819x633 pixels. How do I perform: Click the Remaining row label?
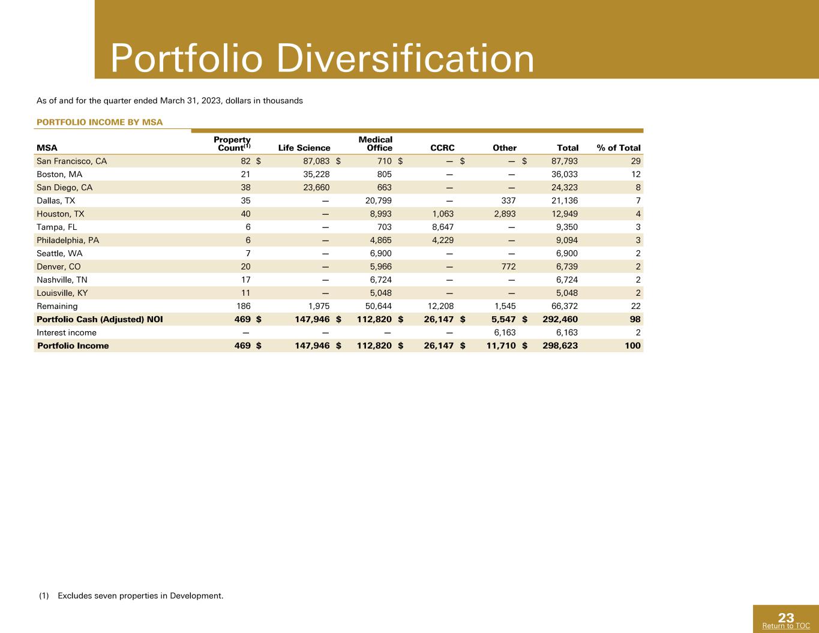click(57, 306)
